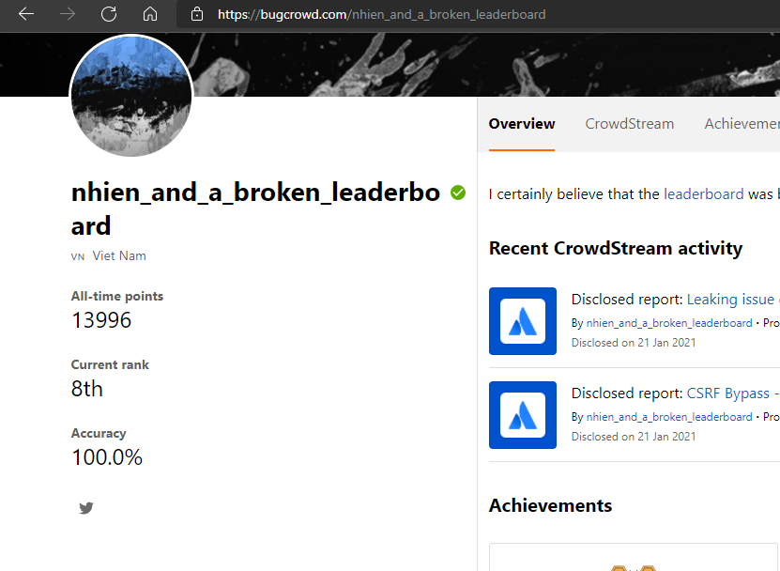
Task: Click author name under Leaking issue report
Action: pos(669,323)
